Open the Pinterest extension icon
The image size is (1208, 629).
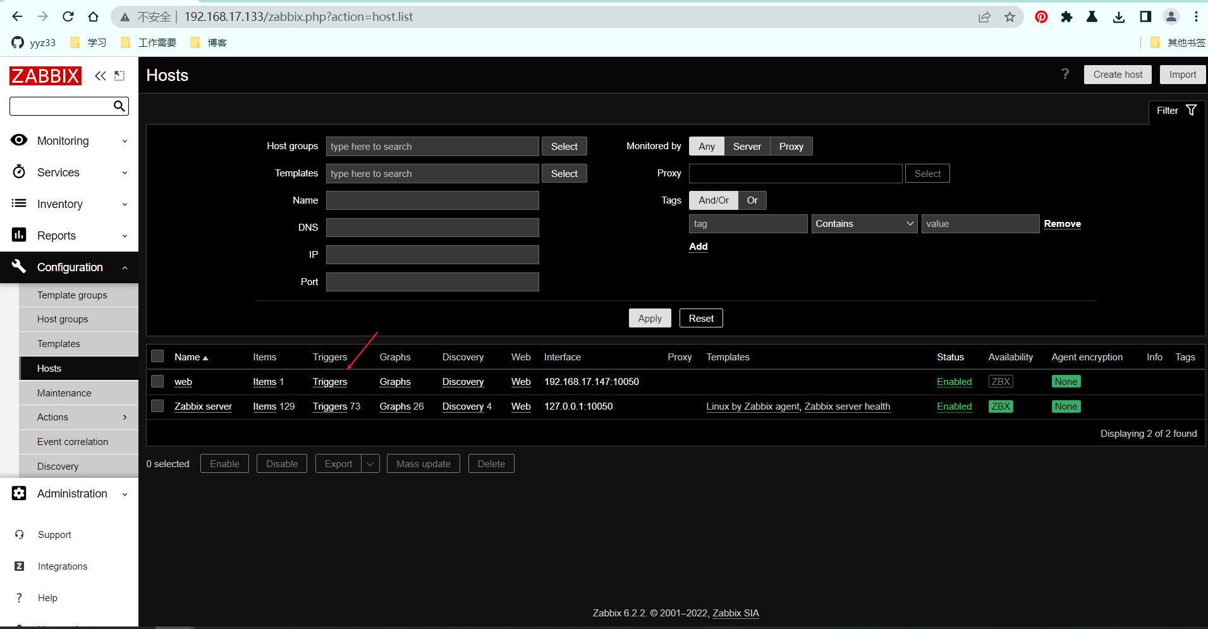[x=1041, y=17]
